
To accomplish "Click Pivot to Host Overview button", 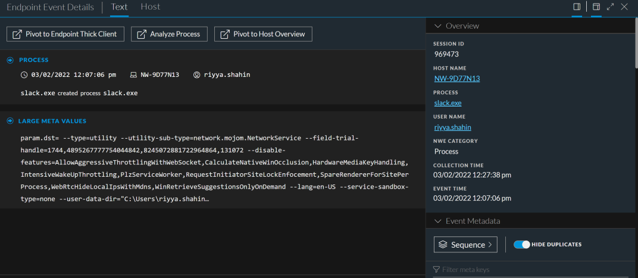I will point(262,34).
